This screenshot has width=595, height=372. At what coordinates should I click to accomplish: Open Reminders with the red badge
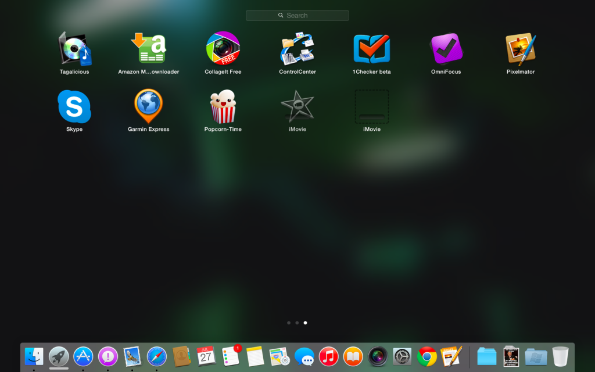tap(231, 356)
